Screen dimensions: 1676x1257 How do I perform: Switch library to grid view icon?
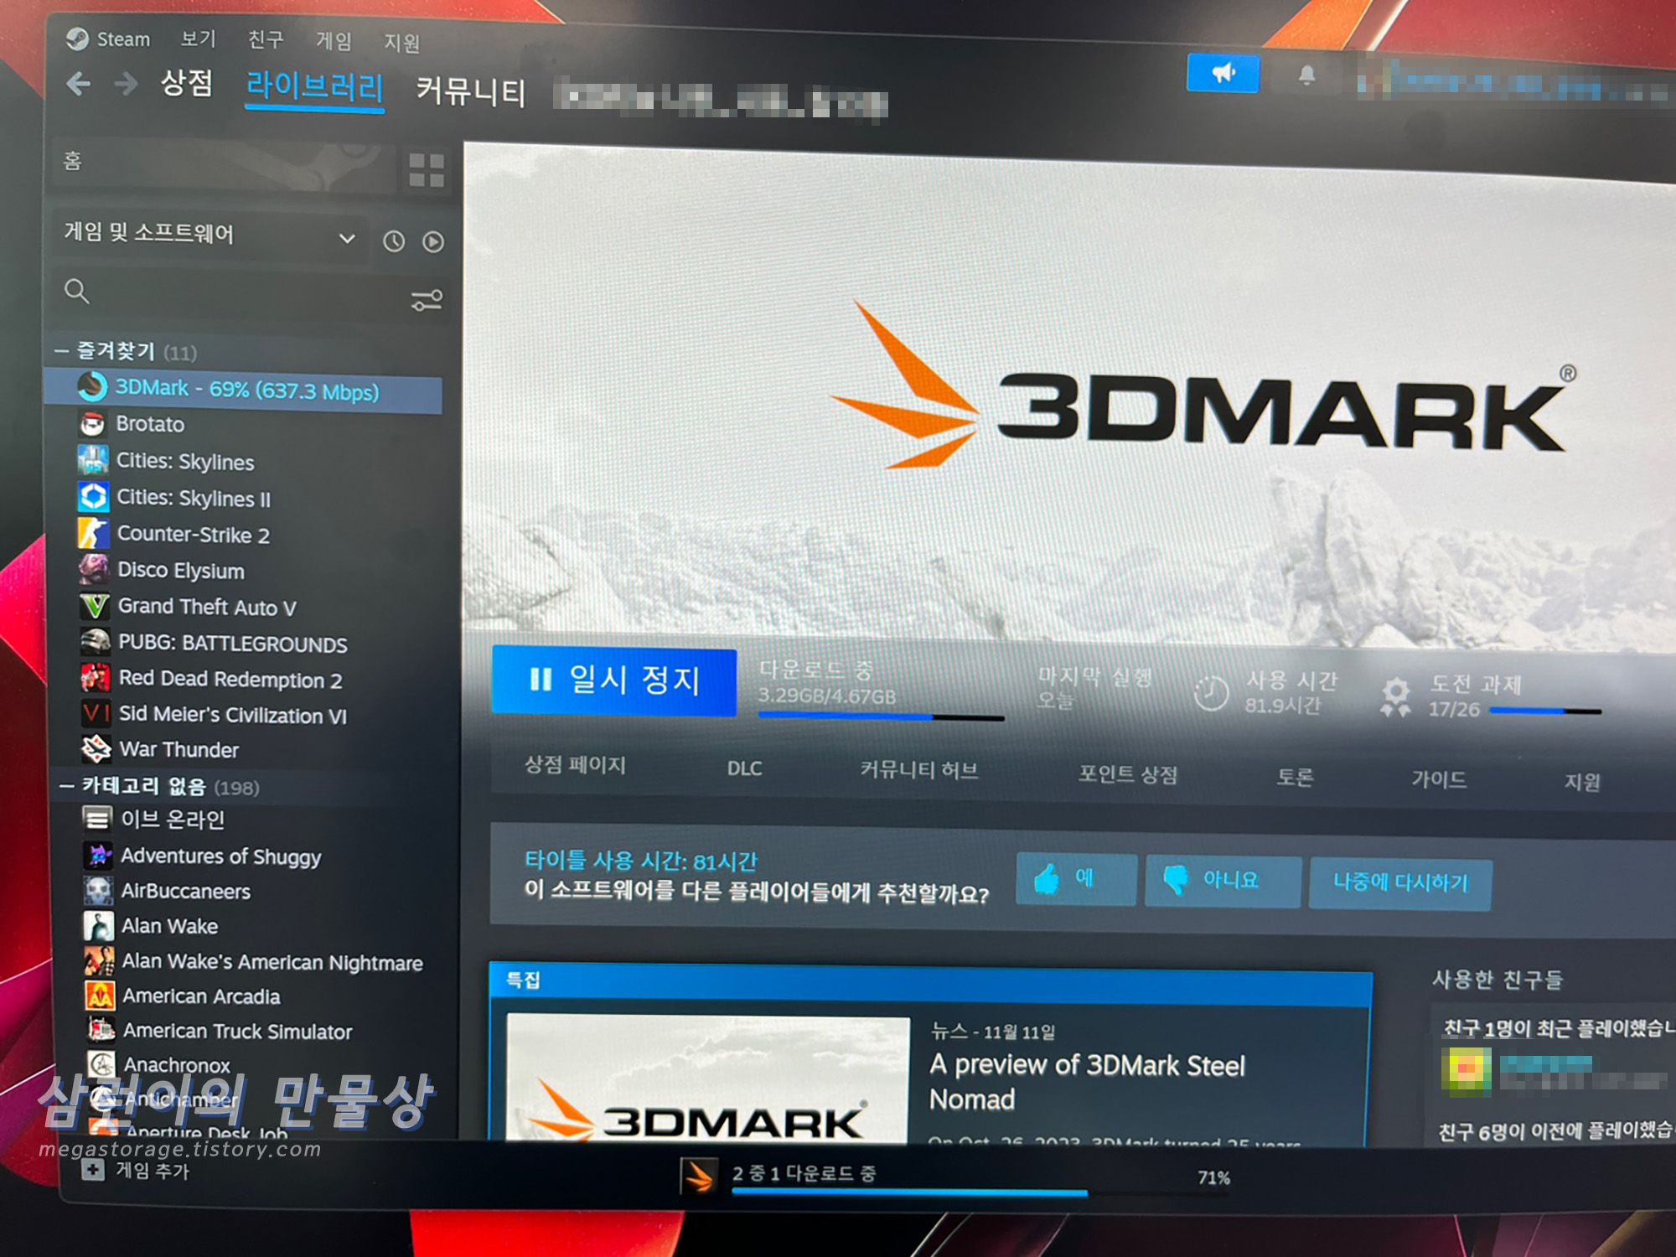[426, 170]
